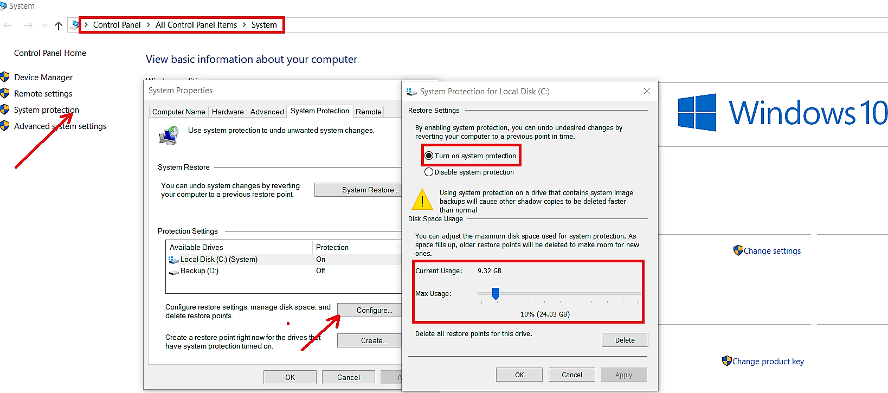Screen dimensions: 888x393
Task: Switch to the Advanced tab
Action: coord(267,112)
